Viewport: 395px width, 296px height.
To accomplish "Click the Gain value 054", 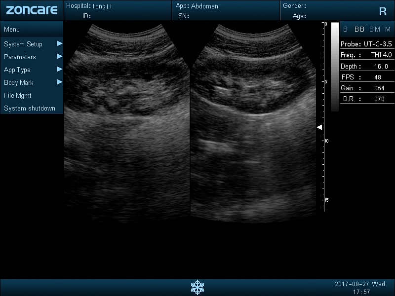I will 379,88.
